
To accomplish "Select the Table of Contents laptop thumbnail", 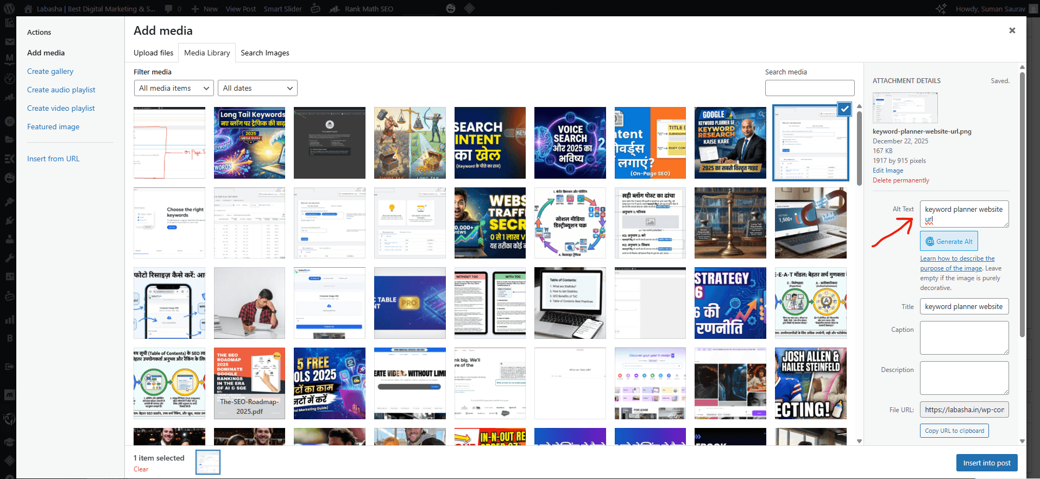I will pos(570,303).
